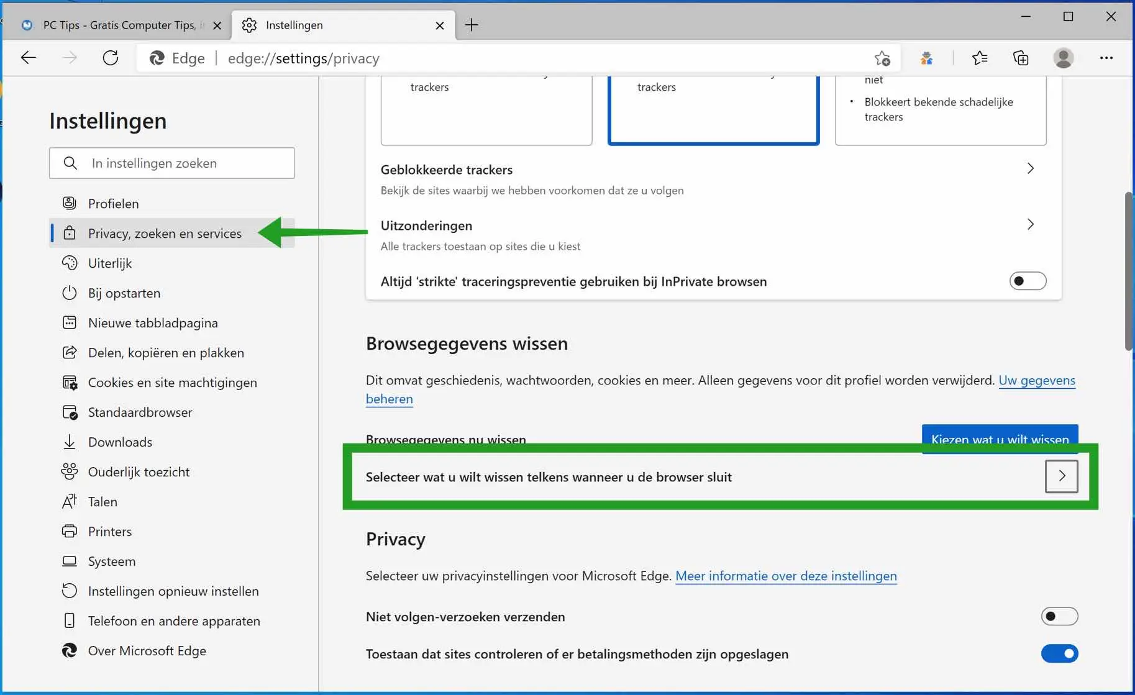Select the Basis tracking prevention card
Screen dimensions: 1135x695
[x=486, y=110]
